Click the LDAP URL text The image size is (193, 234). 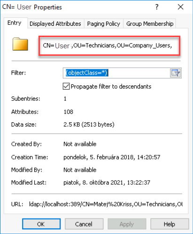click(x=106, y=204)
